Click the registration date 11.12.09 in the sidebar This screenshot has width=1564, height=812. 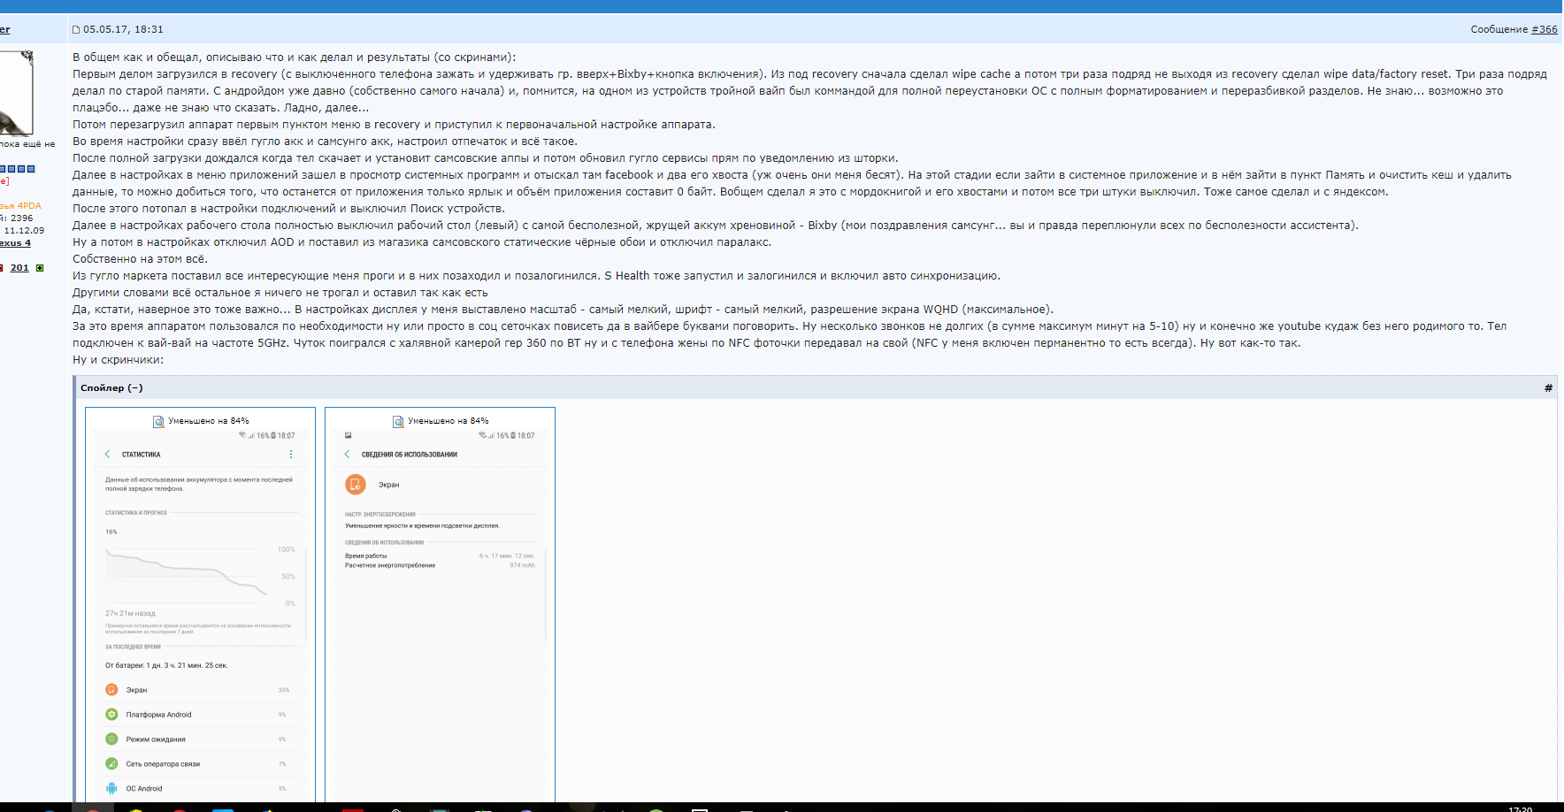pos(24,231)
